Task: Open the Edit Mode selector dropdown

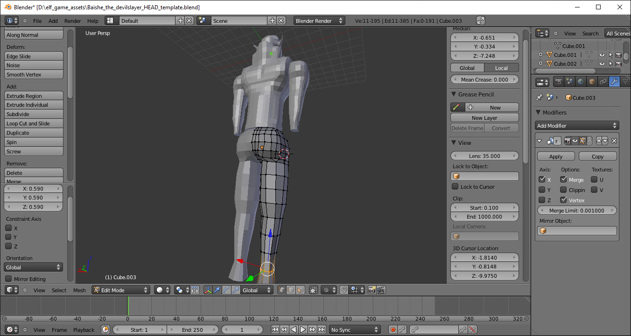Action: click(120, 290)
